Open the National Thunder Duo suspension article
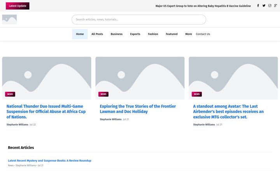Screen dimensions: 280x175 tap(46, 112)
